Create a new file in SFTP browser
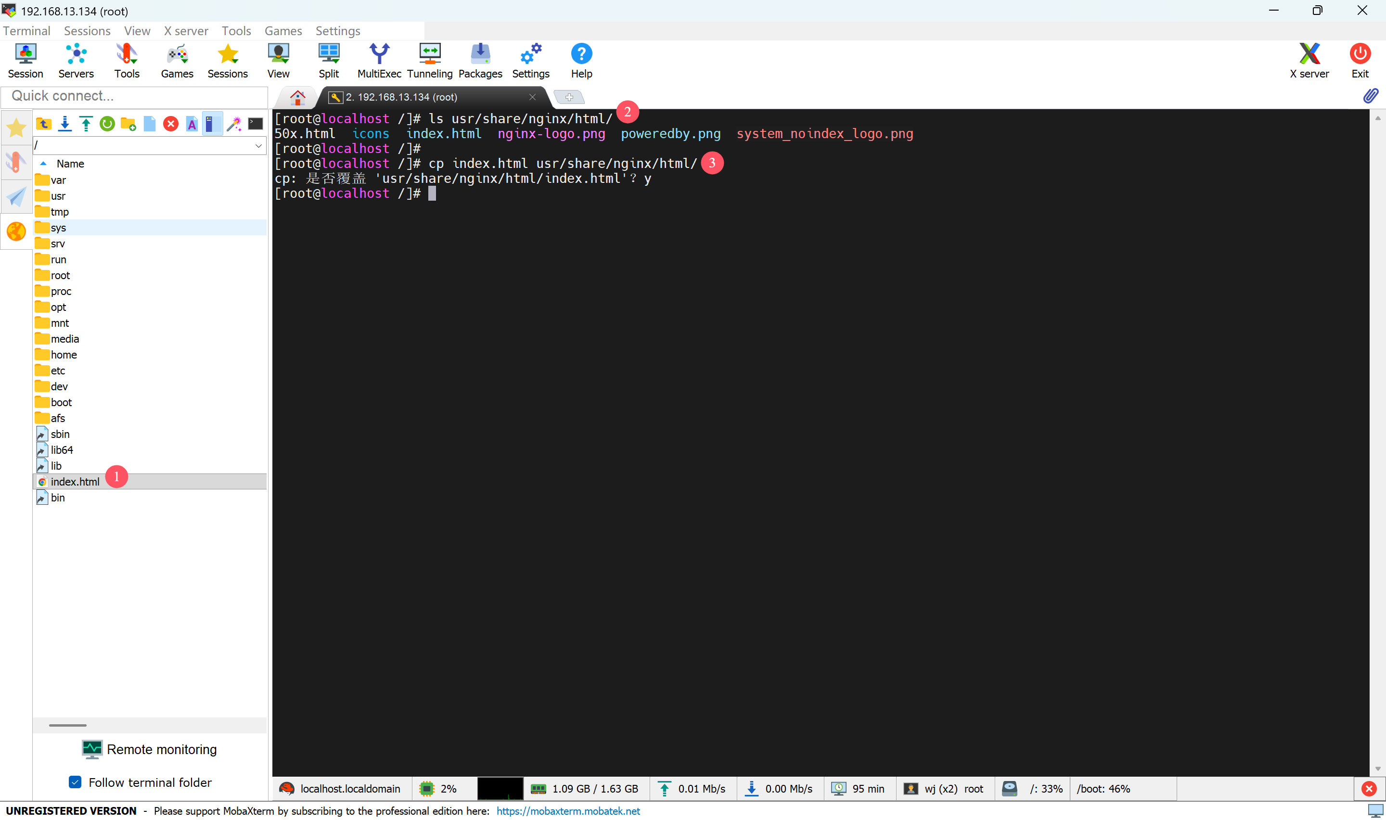 [x=150, y=124]
